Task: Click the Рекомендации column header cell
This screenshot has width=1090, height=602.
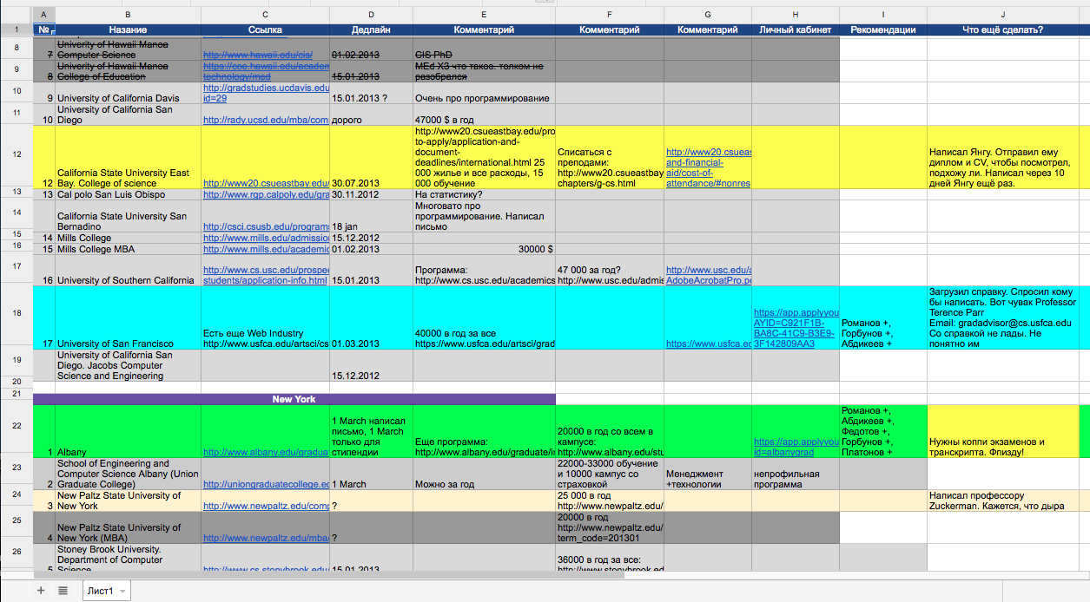Action: point(882,29)
